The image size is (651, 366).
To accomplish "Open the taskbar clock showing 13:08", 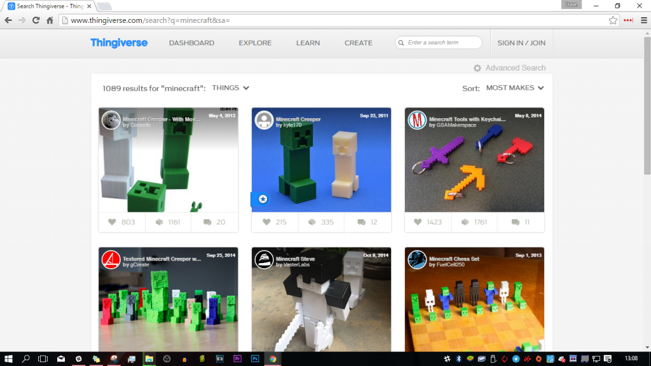I will tap(631, 358).
